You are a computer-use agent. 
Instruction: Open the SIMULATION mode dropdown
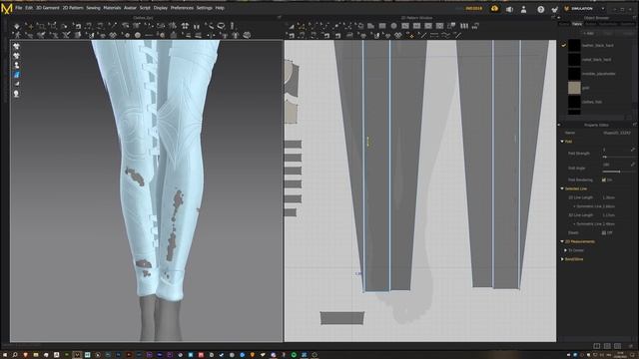tap(603, 9)
